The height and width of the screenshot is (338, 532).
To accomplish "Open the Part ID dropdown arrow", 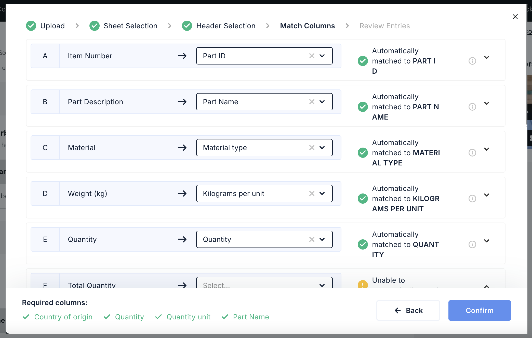I will pyautogui.click(x=322, y=56).
